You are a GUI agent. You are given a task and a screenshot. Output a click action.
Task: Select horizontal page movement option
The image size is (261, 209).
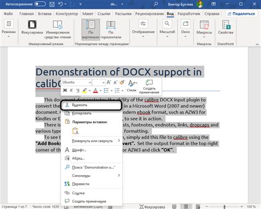coord(111,29)
